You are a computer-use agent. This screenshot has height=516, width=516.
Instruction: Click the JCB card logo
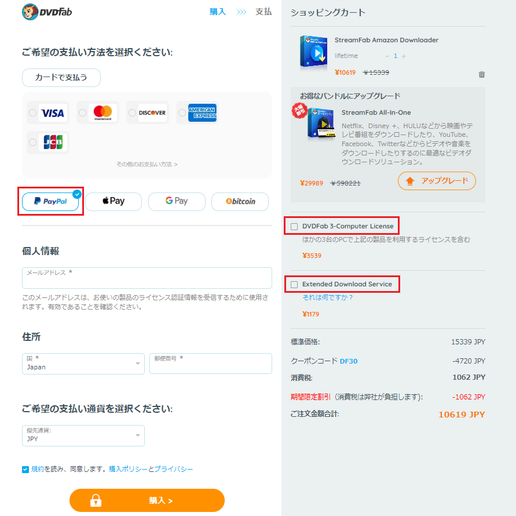[x=53, y=143]
